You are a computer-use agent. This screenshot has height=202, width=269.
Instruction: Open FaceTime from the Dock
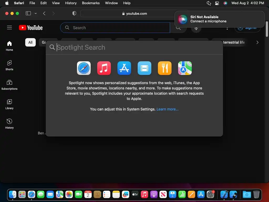tap(78, 194)
